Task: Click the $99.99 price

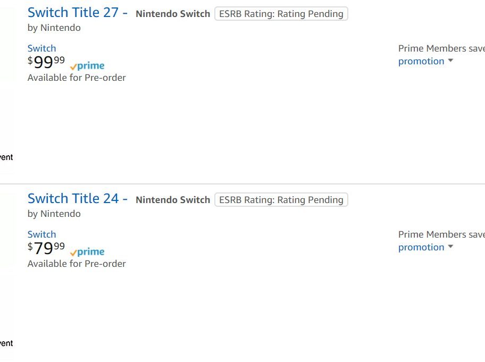Action: [x=46, y=62]
